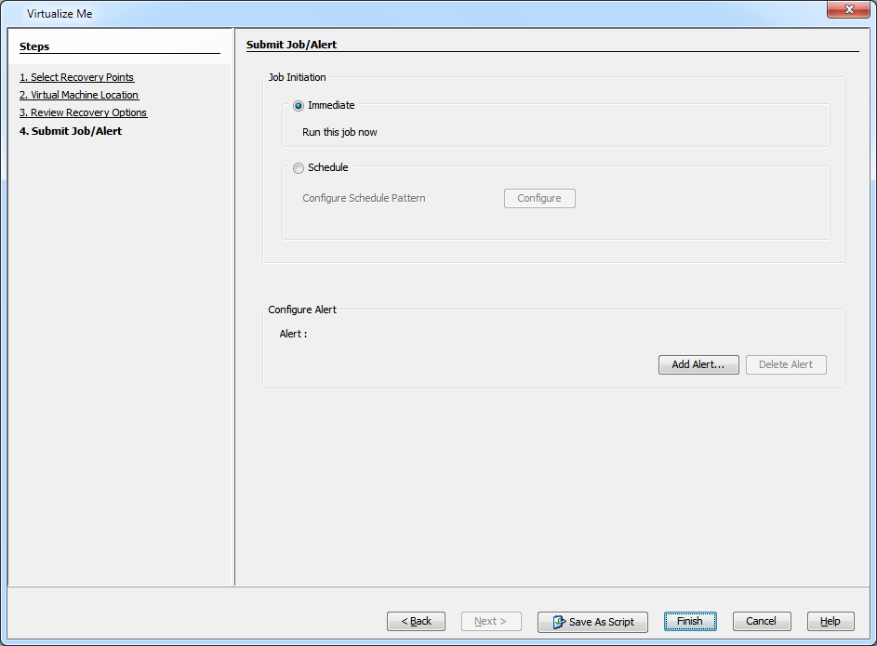Click the greyed-out Next button
The image size is (877, 646).
pos(491,622)
